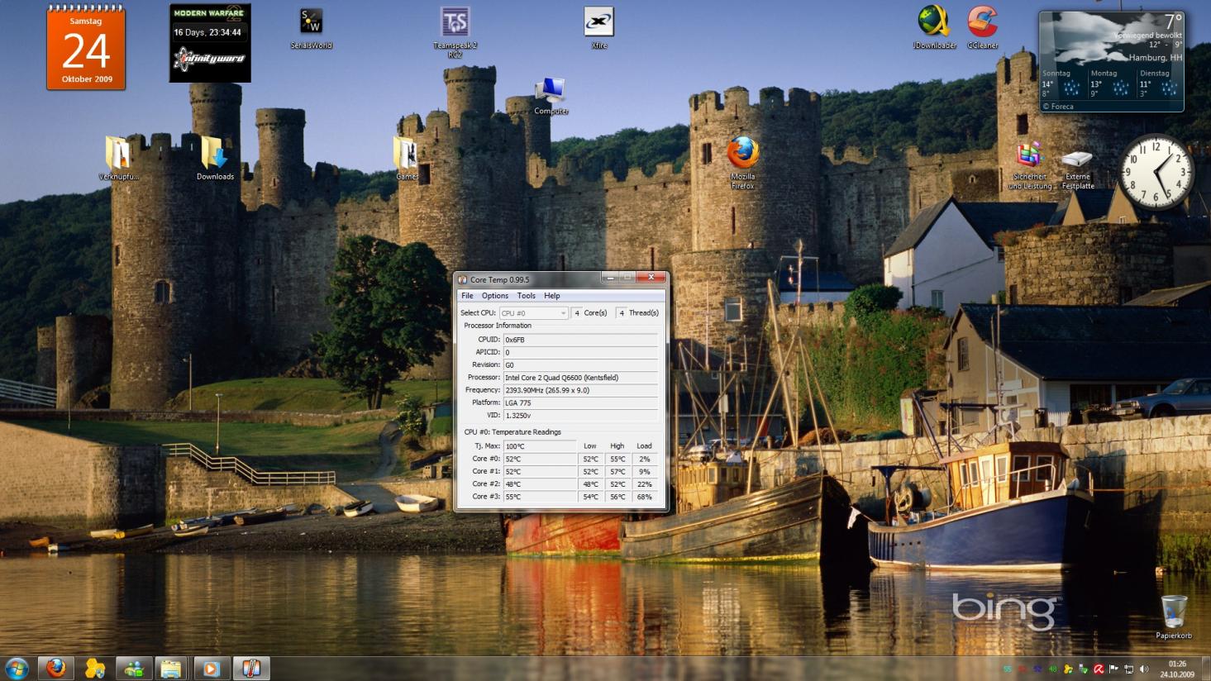Click the Core Temp 48 tray temperature
Screen dimensions: 1211x681
click(x=1053, y=669)
